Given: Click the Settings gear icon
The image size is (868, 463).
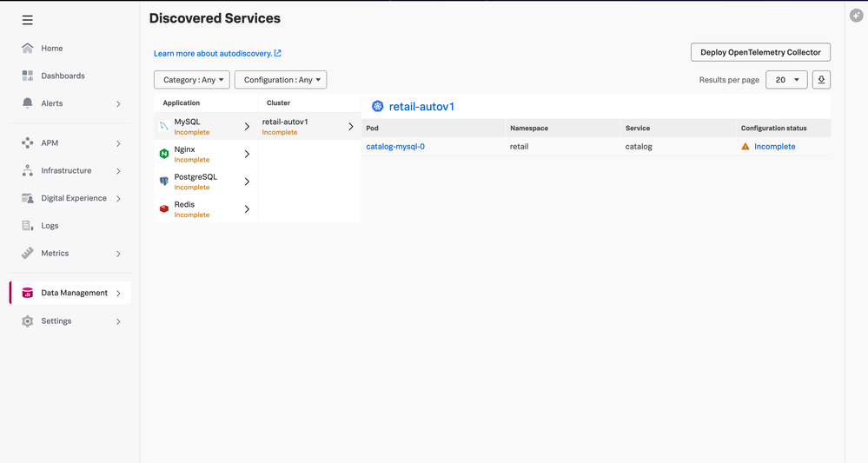Looking at the screenshot, I should pyautogui.click(x=28, y=321).
